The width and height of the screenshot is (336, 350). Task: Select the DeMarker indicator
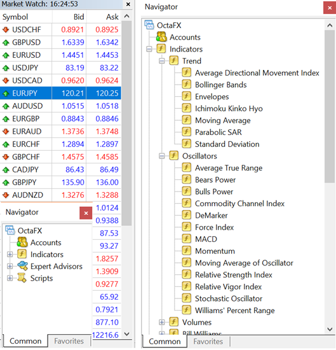[x=212, y=215]
